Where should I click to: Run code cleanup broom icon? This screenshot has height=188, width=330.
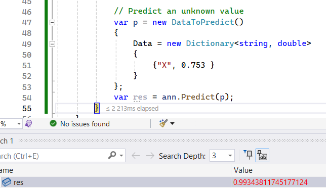(163, 123)
